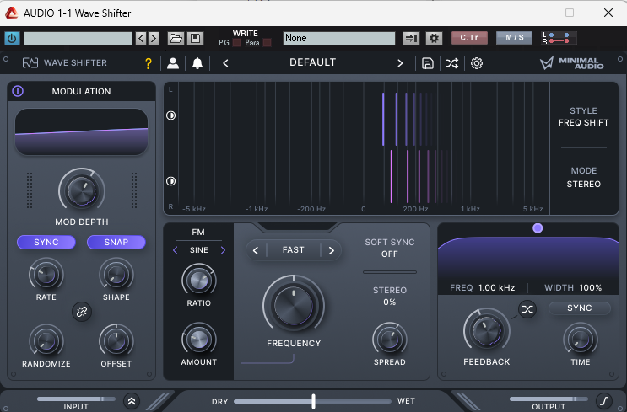Open preset folder icon in host bar
Image resolution: width=627 pixels, height=412 pixels.
[176, 38]
